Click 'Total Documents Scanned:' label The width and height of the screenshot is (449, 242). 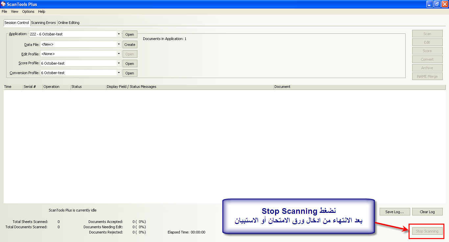point(26,227)
